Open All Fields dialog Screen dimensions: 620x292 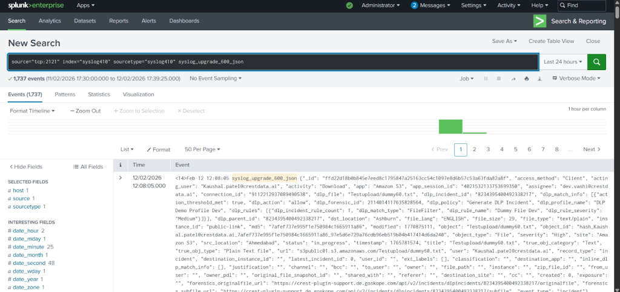(88, 167)
